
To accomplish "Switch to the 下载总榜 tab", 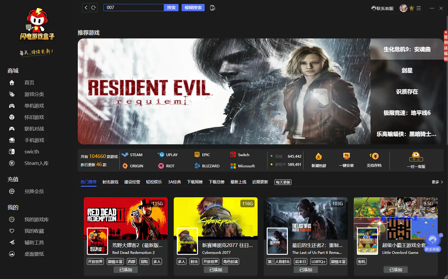I will (216, 182).
